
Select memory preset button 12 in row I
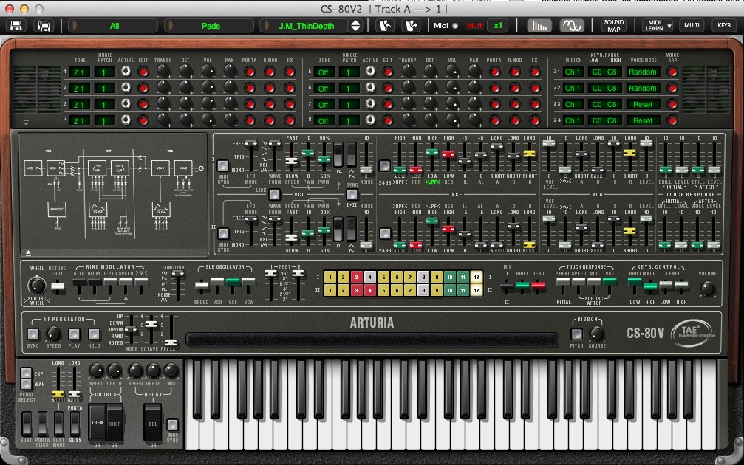pos(477,277)
